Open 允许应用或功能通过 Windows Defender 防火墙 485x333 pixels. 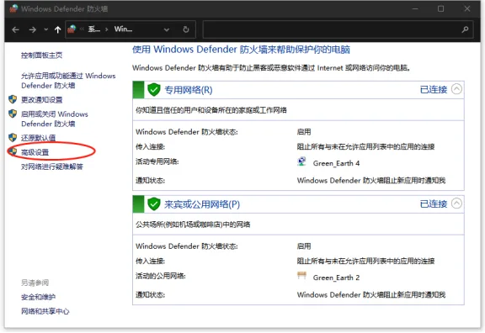click(x=68, y=81)
